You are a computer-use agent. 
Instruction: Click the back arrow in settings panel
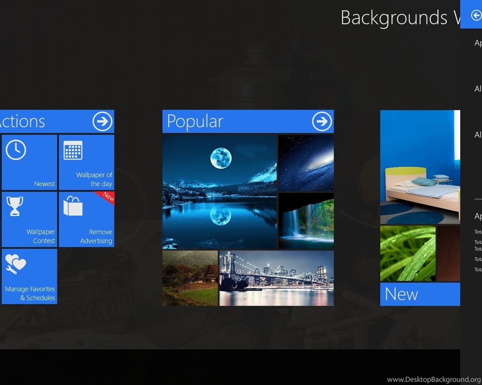(x=476, y=15)
